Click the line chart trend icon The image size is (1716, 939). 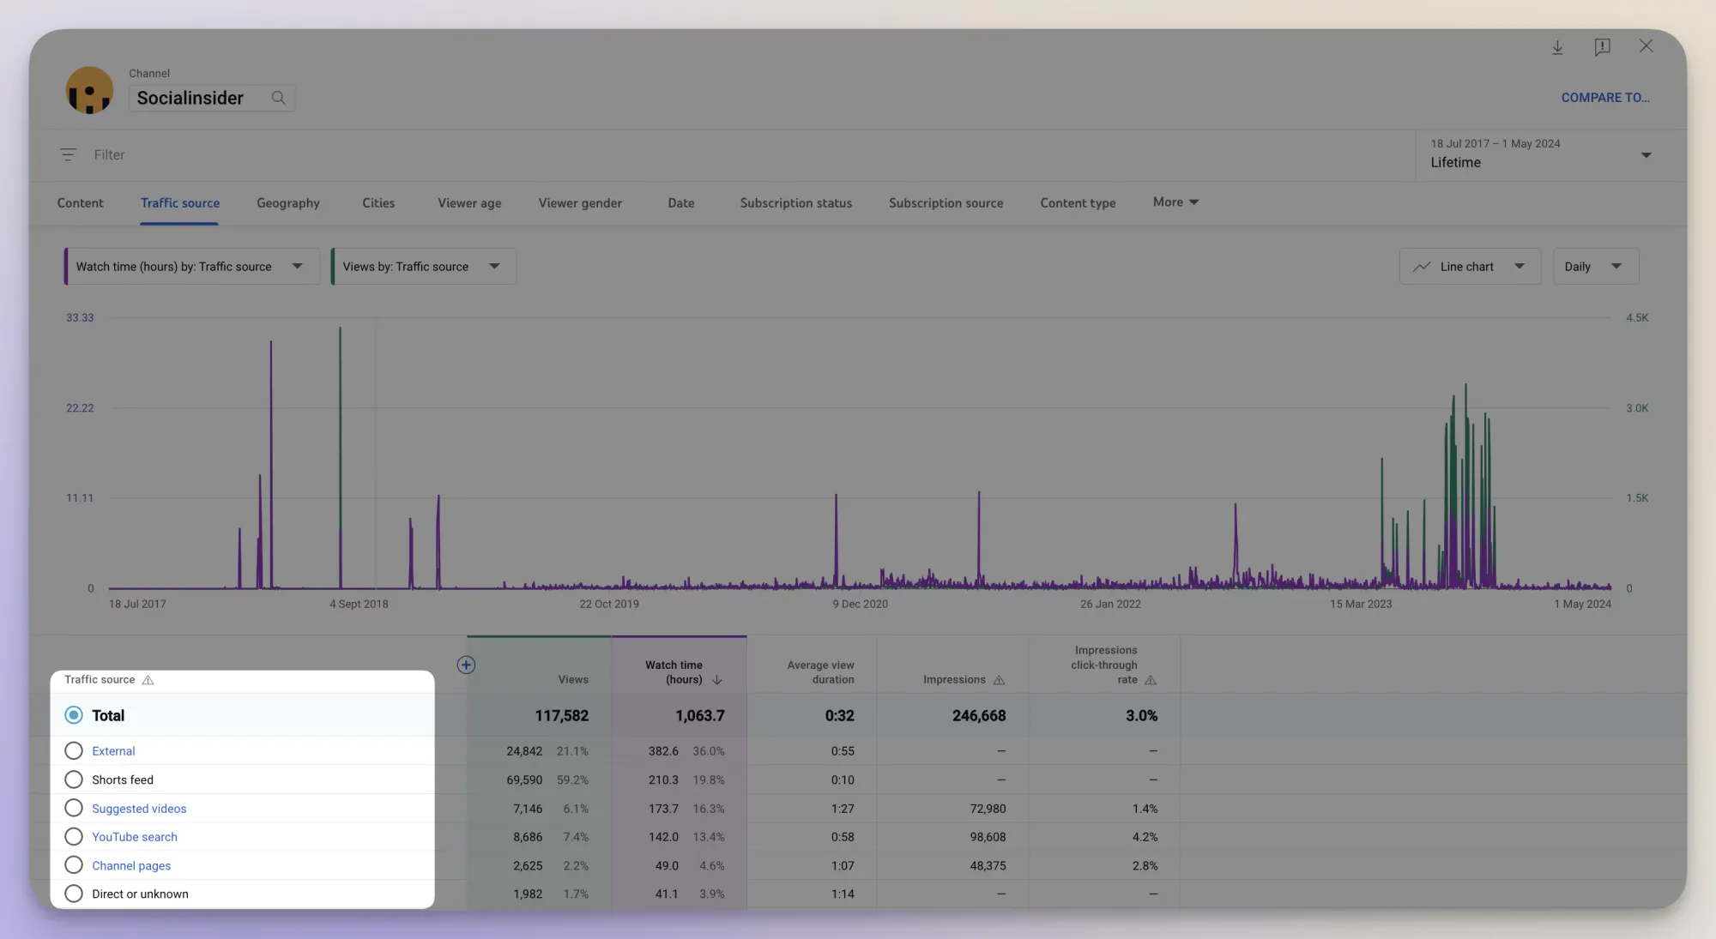[x=1422, y=267]
